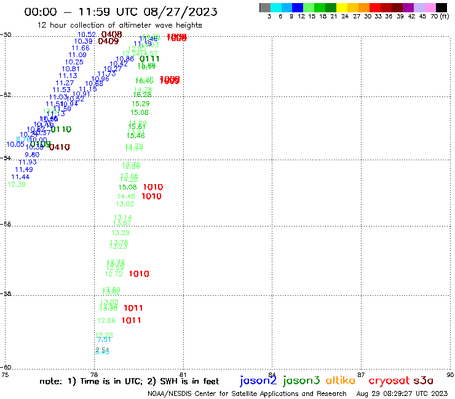Viewport: 455px width, 399px height.
Task: Click the title date '08/27/2023'
Action: [180, 12]
